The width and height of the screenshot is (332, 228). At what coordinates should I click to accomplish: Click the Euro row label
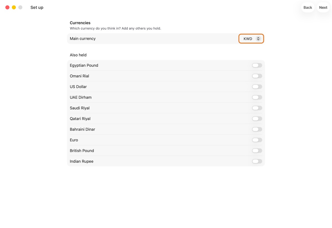click(x=74, y=140)
